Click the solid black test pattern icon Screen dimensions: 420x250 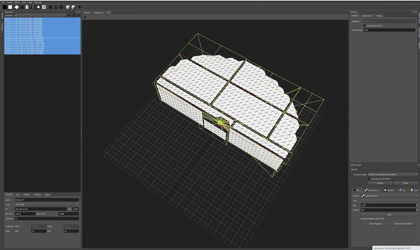click(x=5, y=7)
